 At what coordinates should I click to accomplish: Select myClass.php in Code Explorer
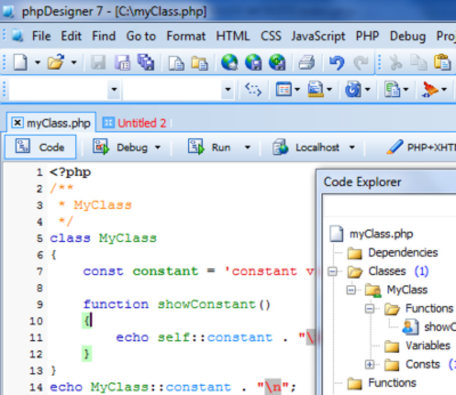[x=381, y=234]
